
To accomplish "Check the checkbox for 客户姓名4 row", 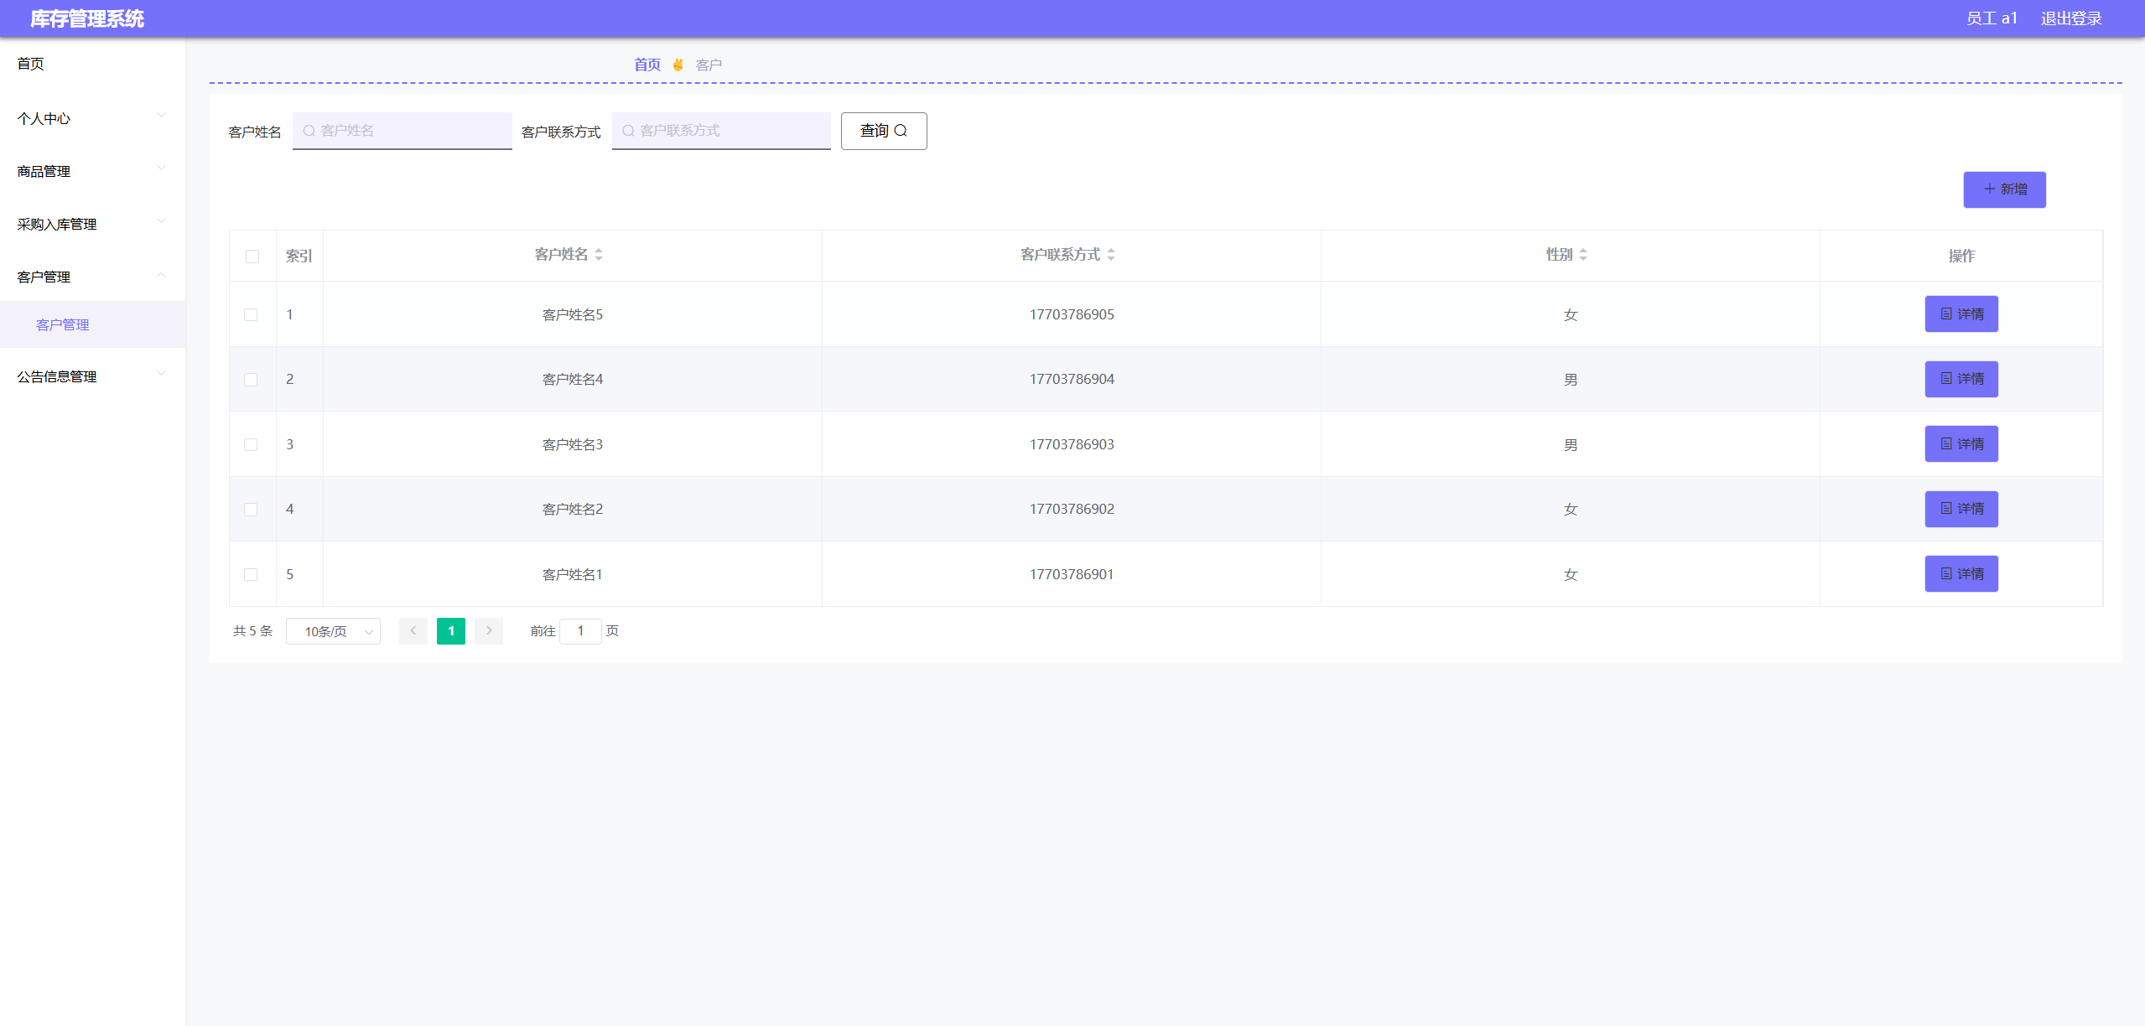I will (251, 380).
